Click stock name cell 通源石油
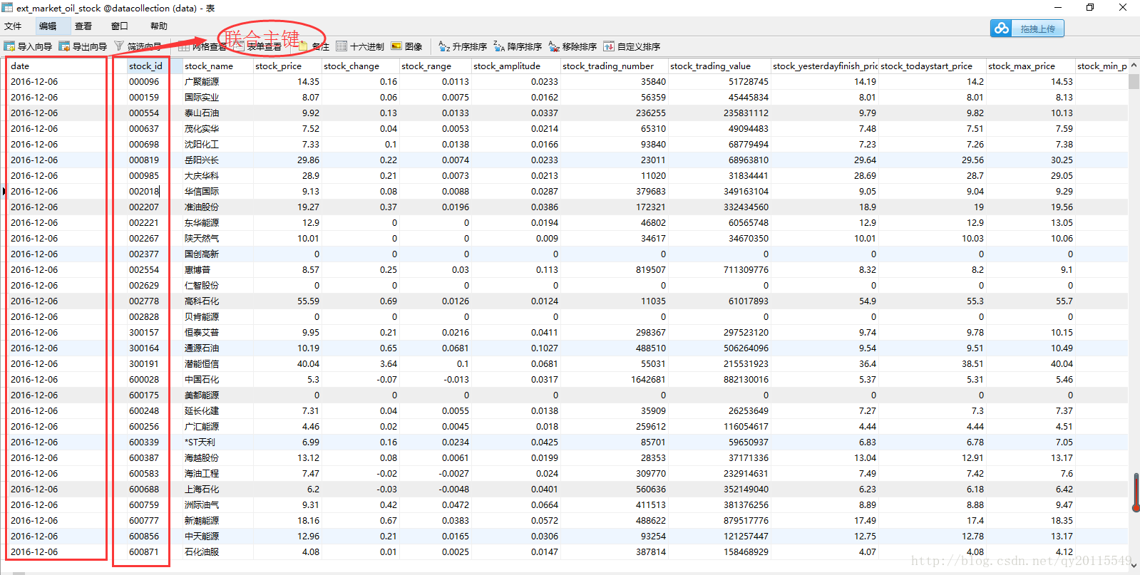The height and width of the screenshot is (575, 1140). tap(217, 348)
